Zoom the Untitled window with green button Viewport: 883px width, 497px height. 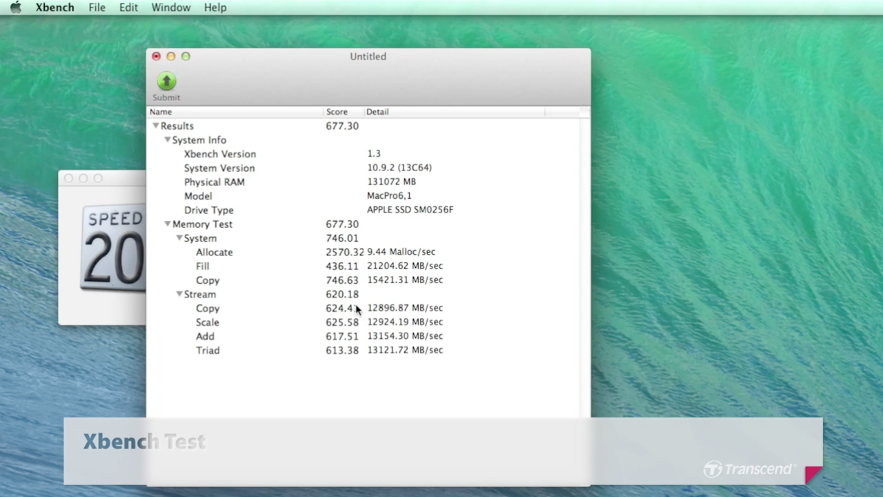tap(186, 57)
